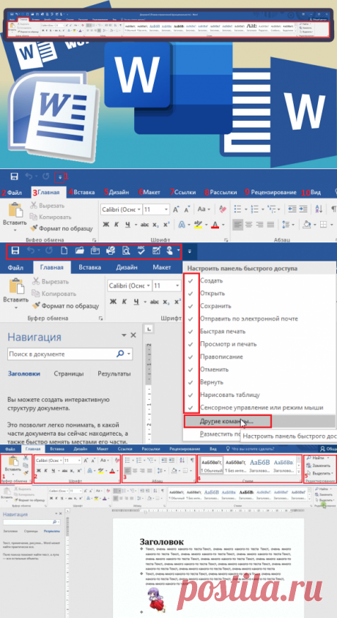
Task: Click the Text Effects glowing A in the numbered-tabs ribbon
Action: [182, 225]
